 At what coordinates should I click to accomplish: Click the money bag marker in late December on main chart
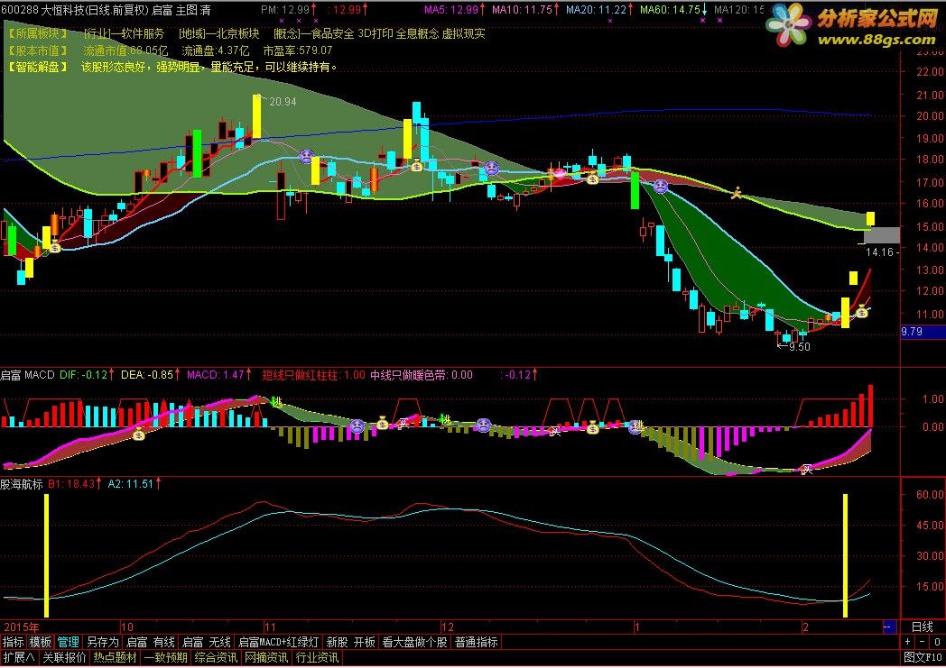(593, 178)
